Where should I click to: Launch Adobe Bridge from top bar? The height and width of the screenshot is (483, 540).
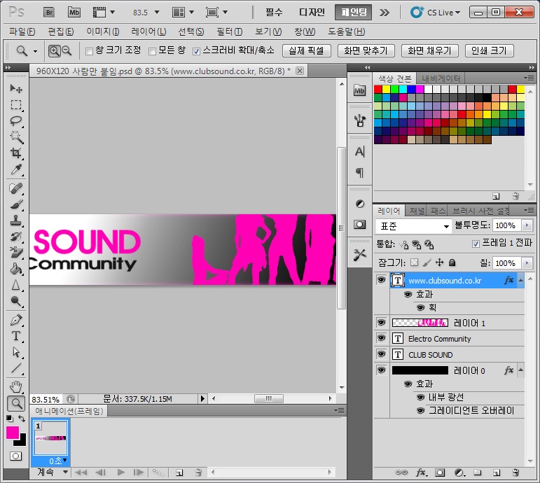[49, 13]
